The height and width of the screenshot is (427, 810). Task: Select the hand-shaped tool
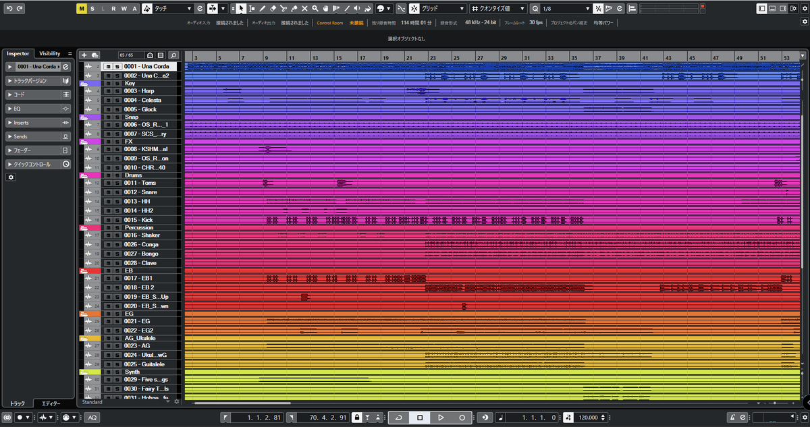(325, 9)
